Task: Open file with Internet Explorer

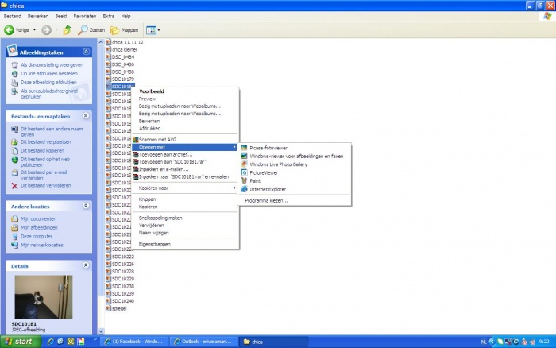Action: tap(268, 189)
